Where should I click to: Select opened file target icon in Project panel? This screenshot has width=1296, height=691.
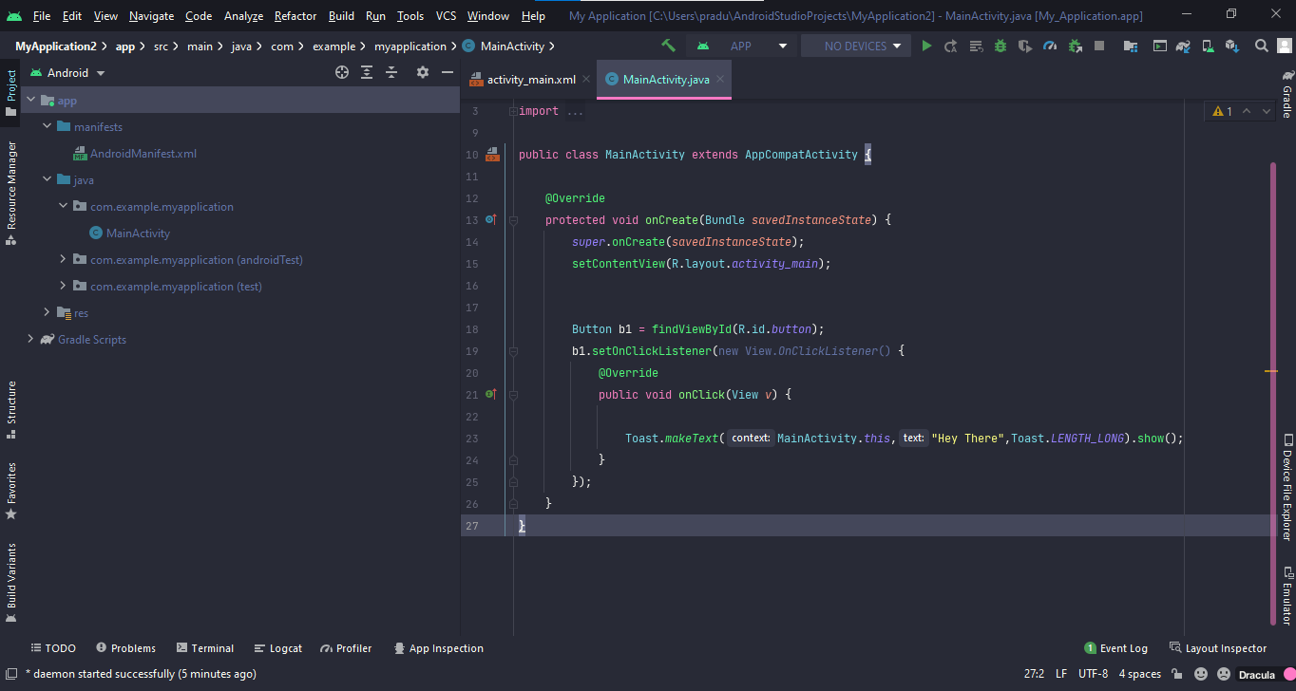[x=342, y=72]
